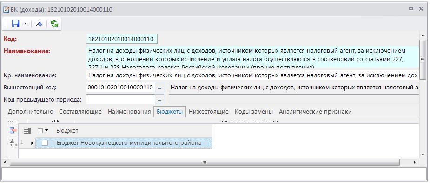Click the Бюджет column header

pos(133,131)
